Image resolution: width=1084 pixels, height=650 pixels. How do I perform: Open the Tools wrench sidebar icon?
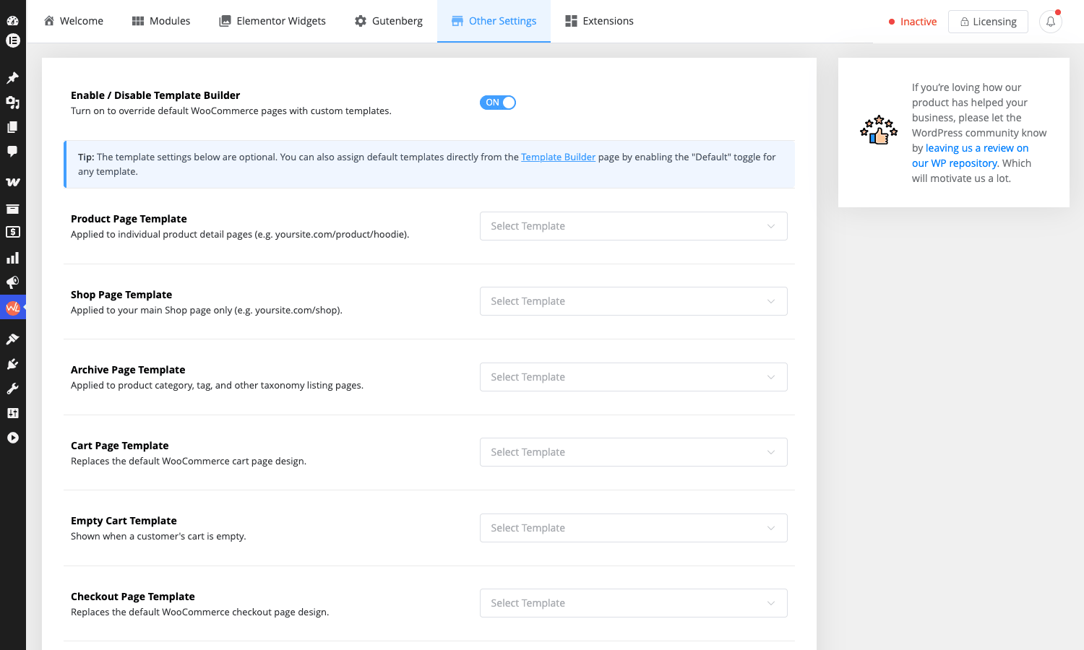pos(12,389)
